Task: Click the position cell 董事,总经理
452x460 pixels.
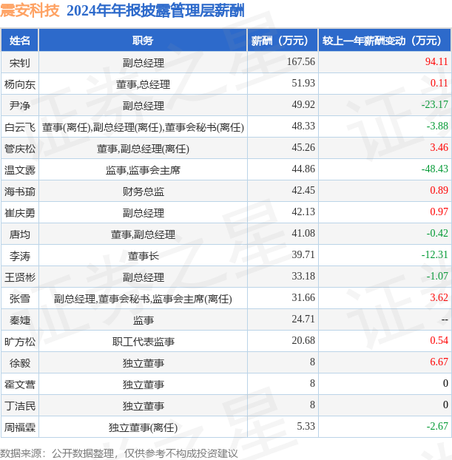Action: pyautogui.click(x=143, y=84)
